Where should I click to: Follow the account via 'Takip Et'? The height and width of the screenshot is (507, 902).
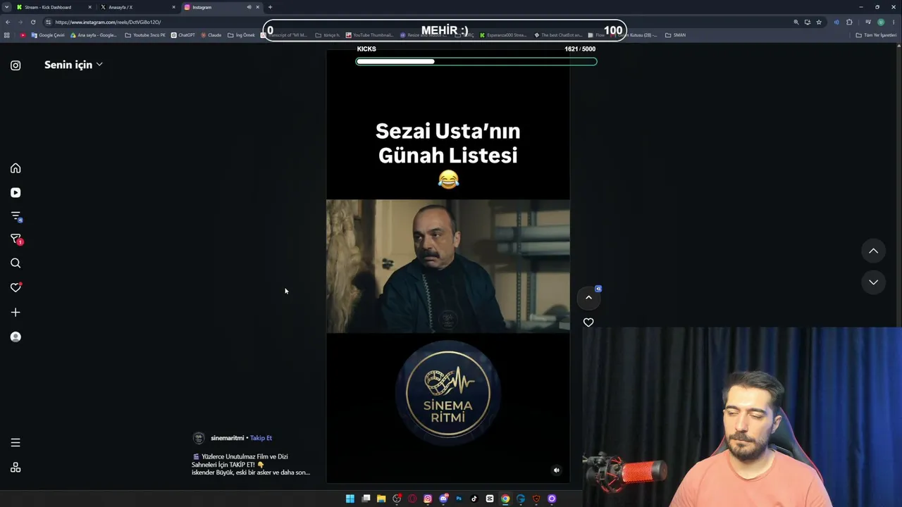pyautogui.click(x=261, y=438)
